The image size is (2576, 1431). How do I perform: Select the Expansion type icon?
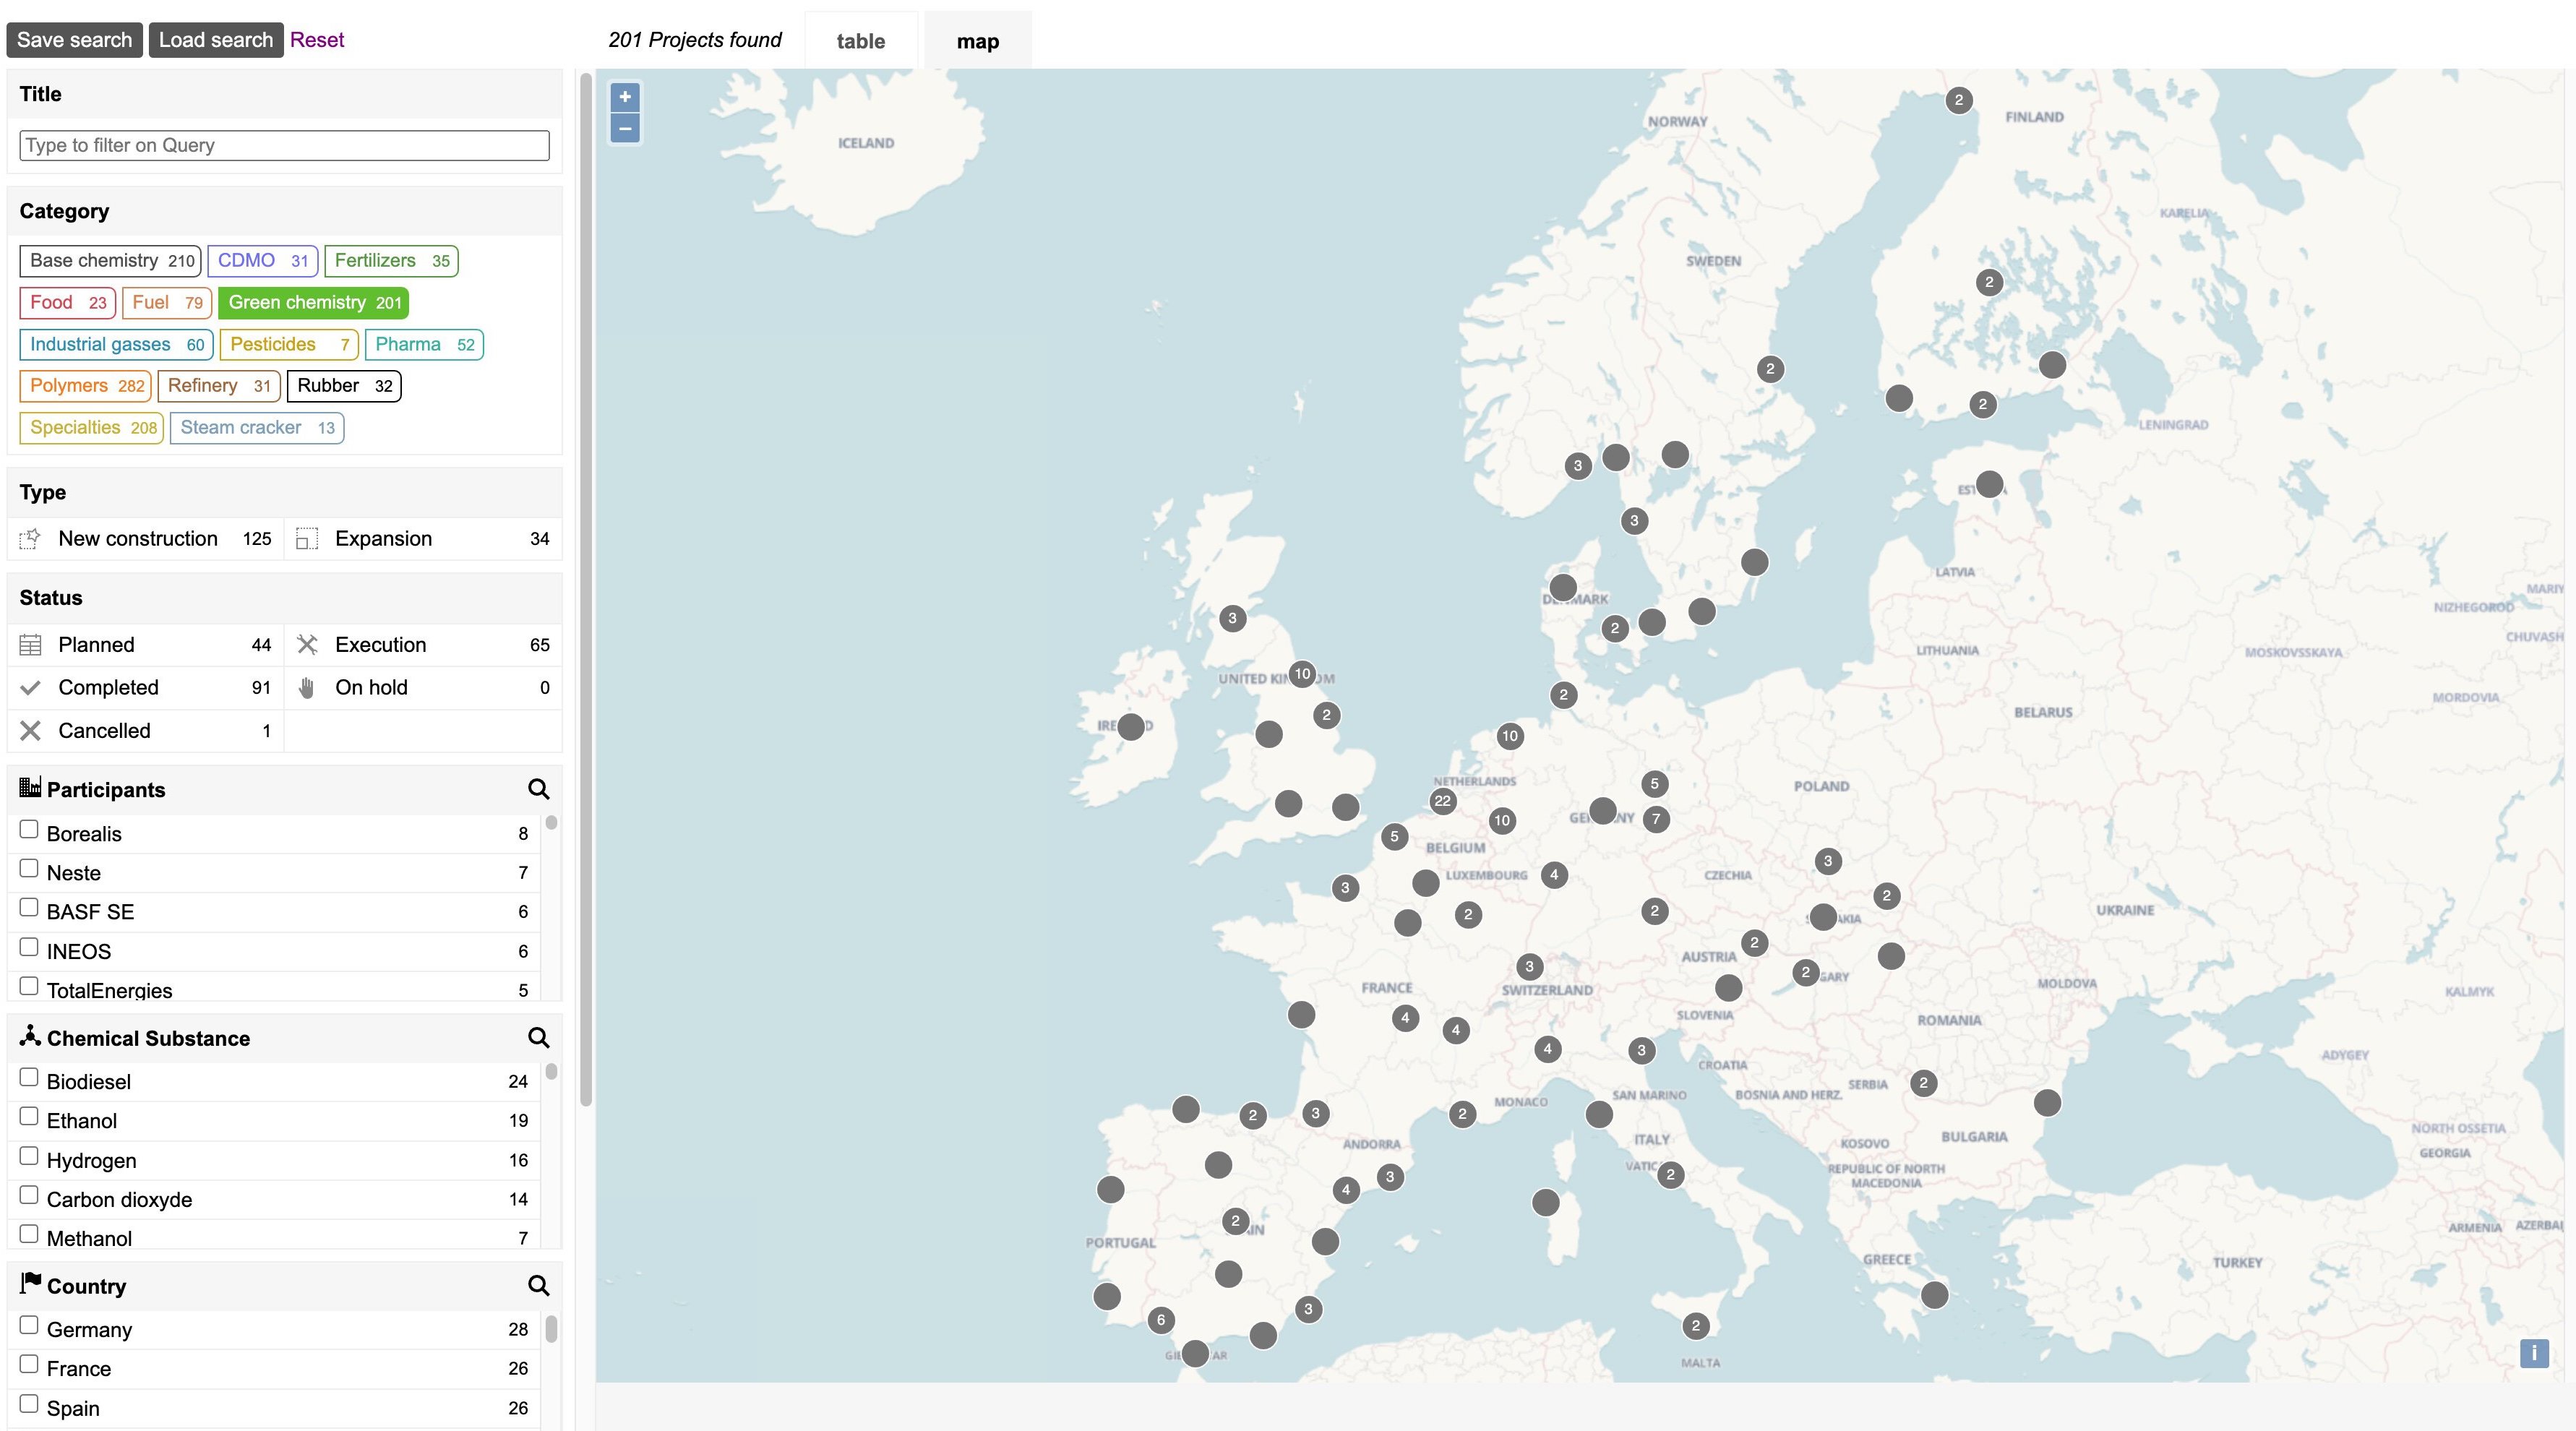(x=306, y=538)
